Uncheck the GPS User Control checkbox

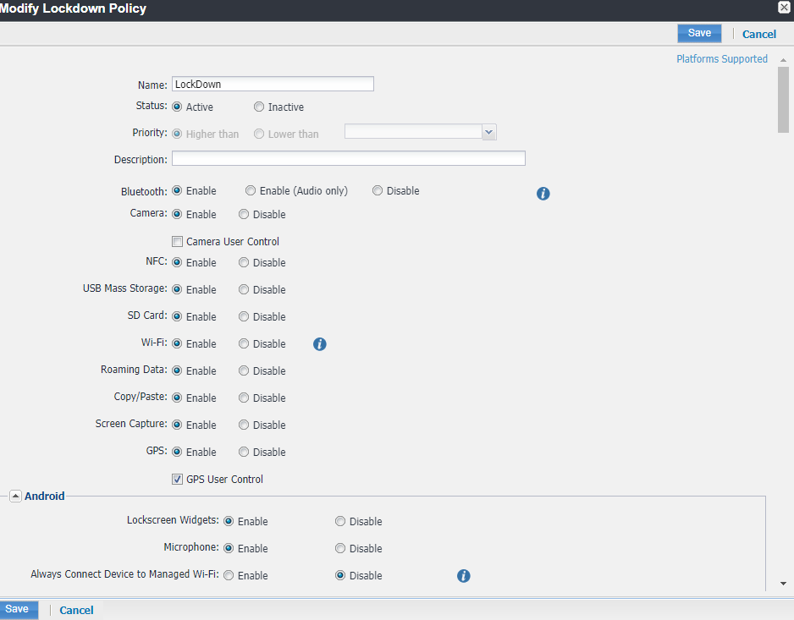178,480
